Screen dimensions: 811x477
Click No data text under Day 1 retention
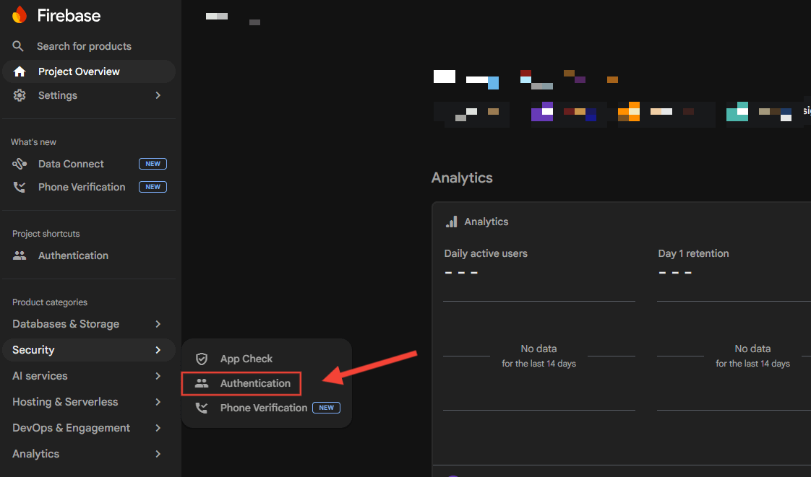tap(752, 349)
